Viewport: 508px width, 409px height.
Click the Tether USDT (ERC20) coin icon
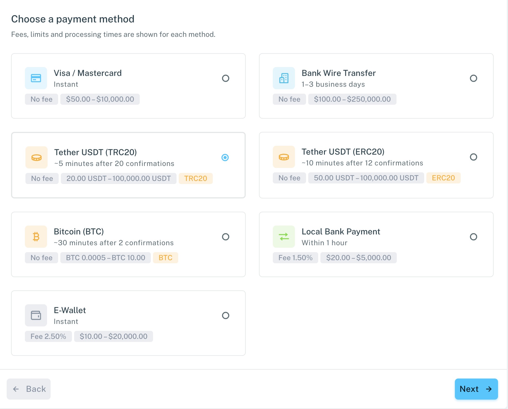pyautogui.click(x=284, y=157)
